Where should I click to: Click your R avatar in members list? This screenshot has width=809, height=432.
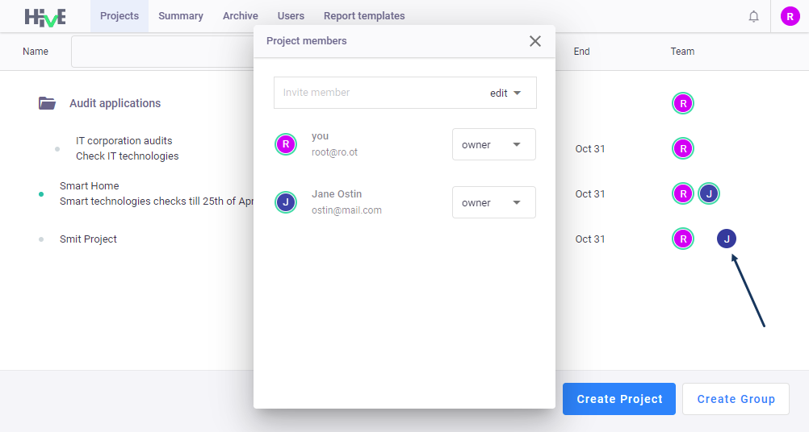click(x=286, y=144)
